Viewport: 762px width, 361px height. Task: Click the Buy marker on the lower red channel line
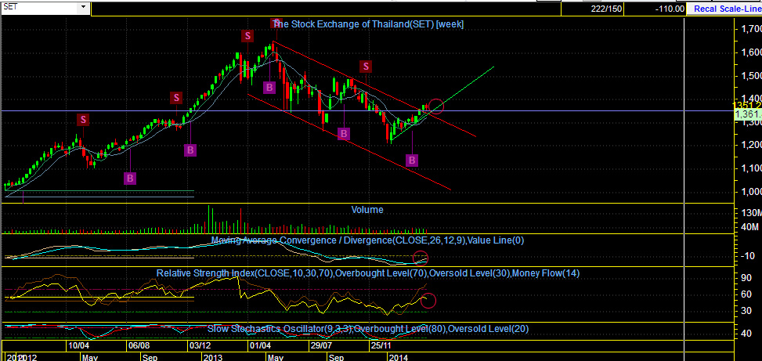pos(344,134)
